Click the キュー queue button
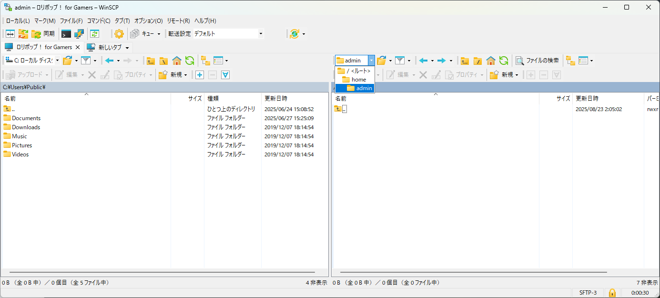The width and height of the screenshot is (660, 298). [x=142, y=34]
